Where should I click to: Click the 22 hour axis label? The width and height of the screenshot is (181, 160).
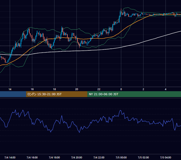click(x=99, y=89)
